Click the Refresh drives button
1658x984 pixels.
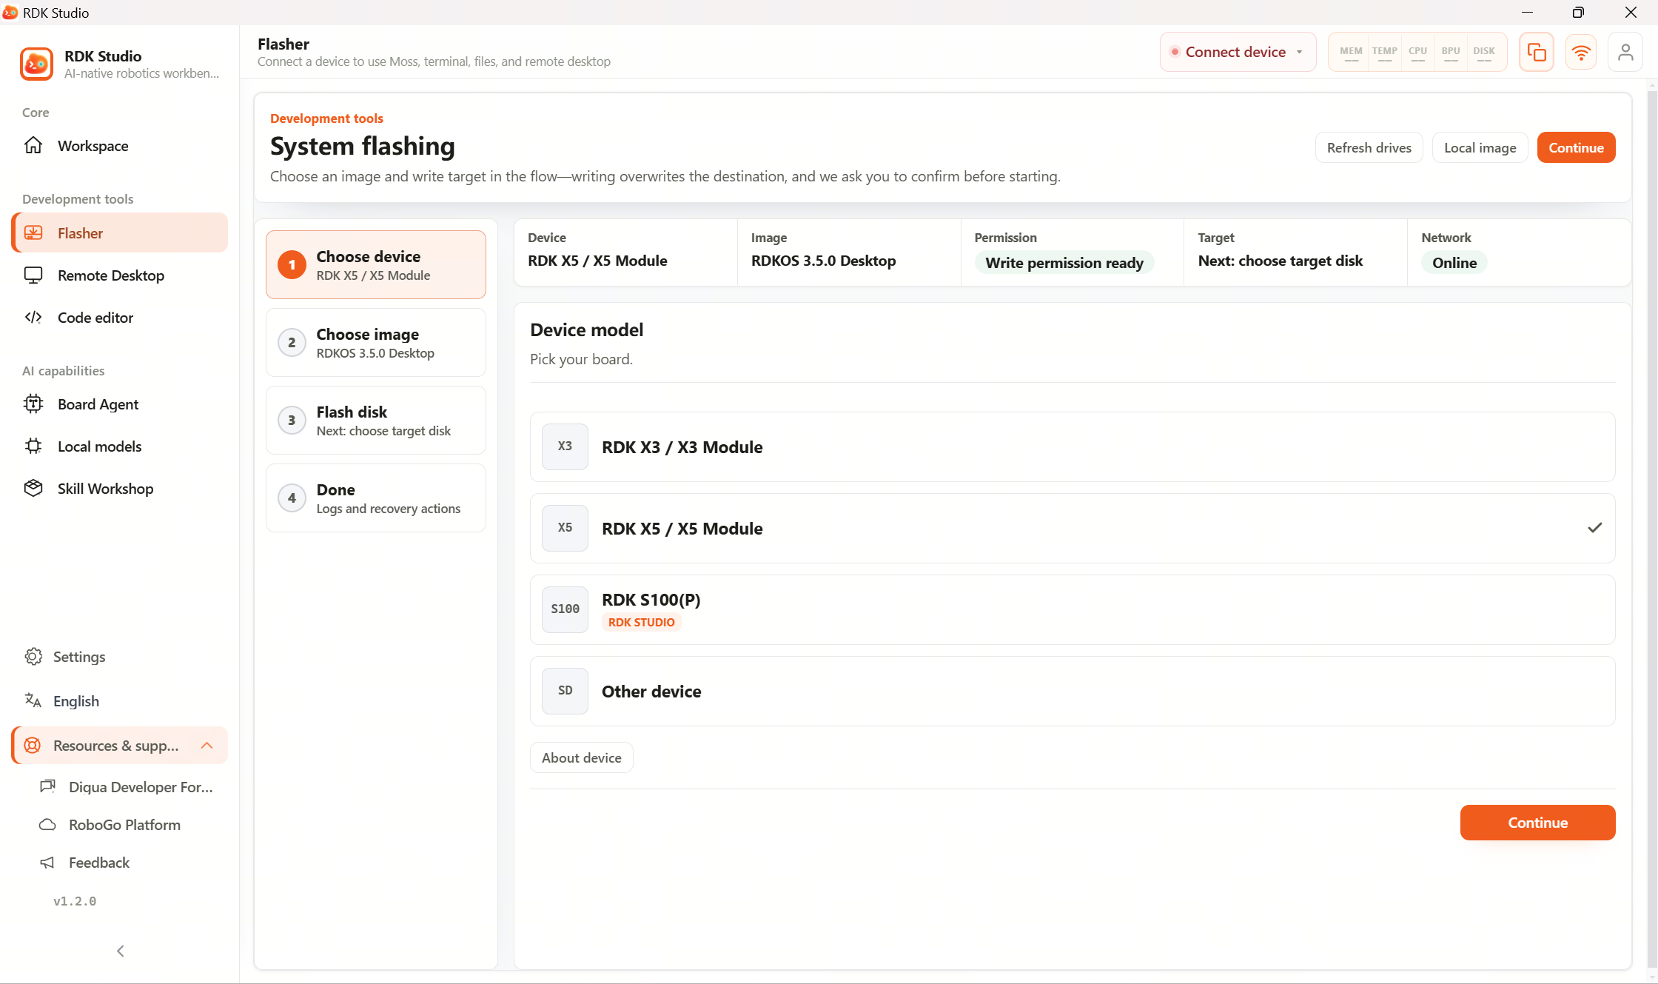click(x=1369, y=147)
